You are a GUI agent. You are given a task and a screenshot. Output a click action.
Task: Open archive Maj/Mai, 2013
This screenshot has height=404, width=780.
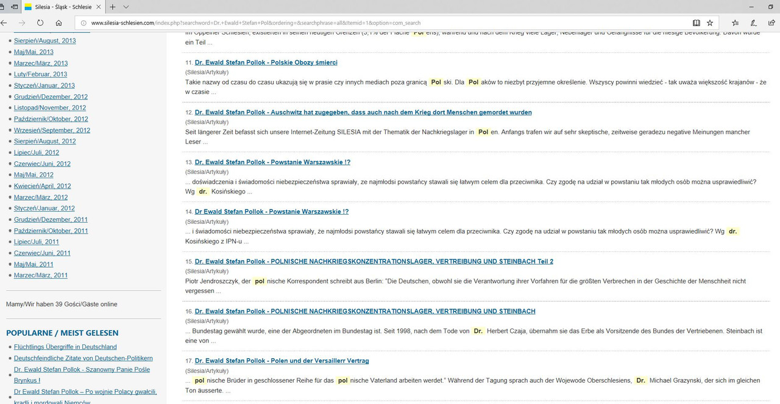(34, 52)
